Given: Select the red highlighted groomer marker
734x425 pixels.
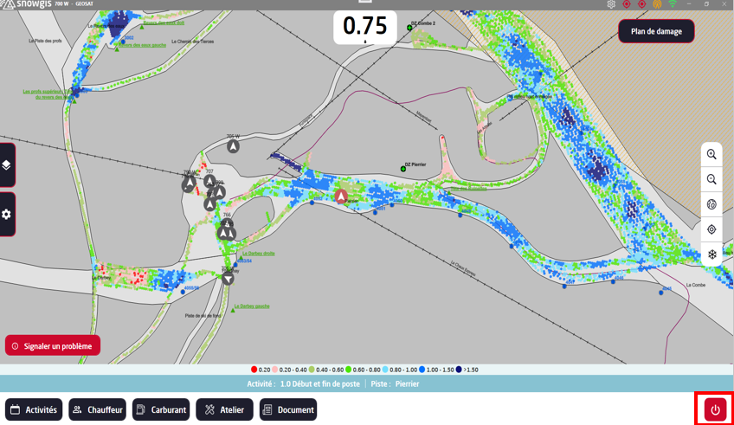Looking at the screenshot, I should [x=341, y=197].
